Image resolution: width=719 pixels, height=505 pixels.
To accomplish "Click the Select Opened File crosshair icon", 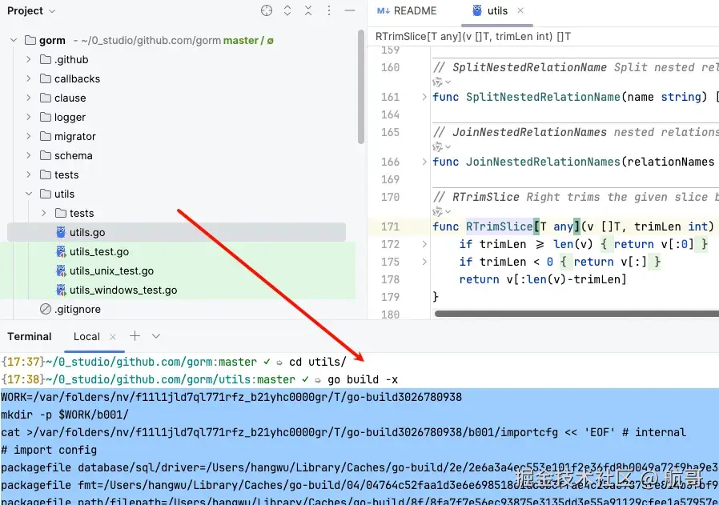I will tap(267, 10).
